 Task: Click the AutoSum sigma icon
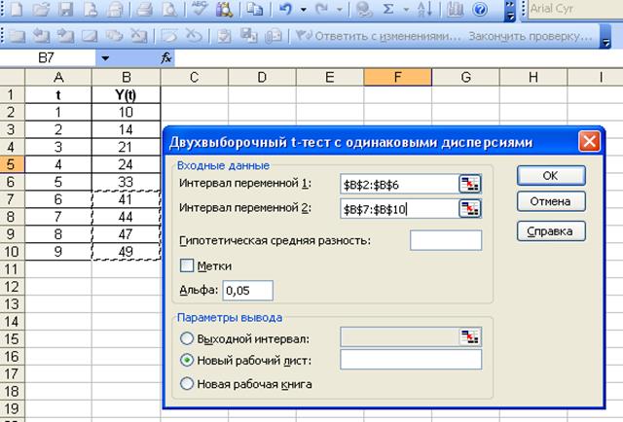click(x=390, y=11)
